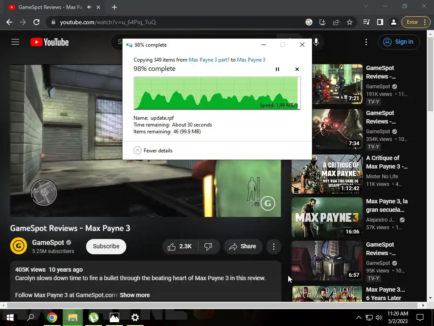Reload the YouTube page
Screen dimensions: 434x326
coord(36,22)
